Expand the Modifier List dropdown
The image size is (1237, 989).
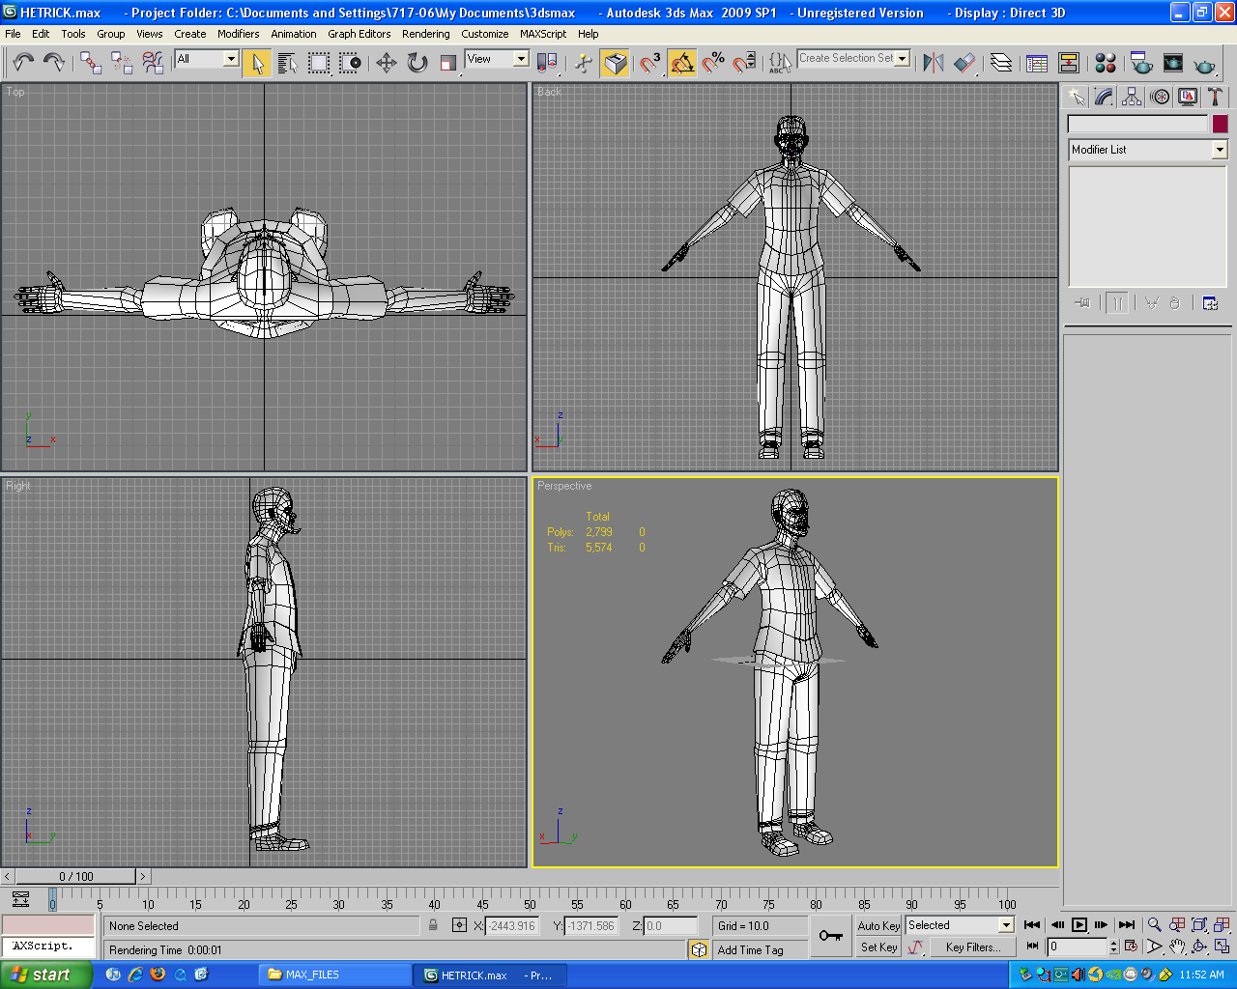point(1219,150)
